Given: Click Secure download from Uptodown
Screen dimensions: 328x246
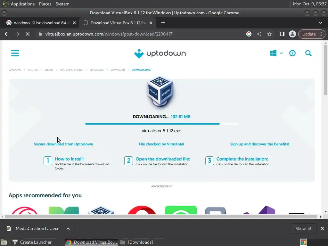Looking at the screenshot, I should pos(63,144).
